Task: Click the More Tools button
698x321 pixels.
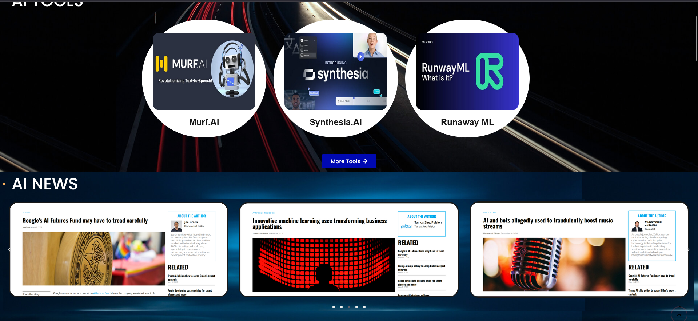Action: pos(349,161)
